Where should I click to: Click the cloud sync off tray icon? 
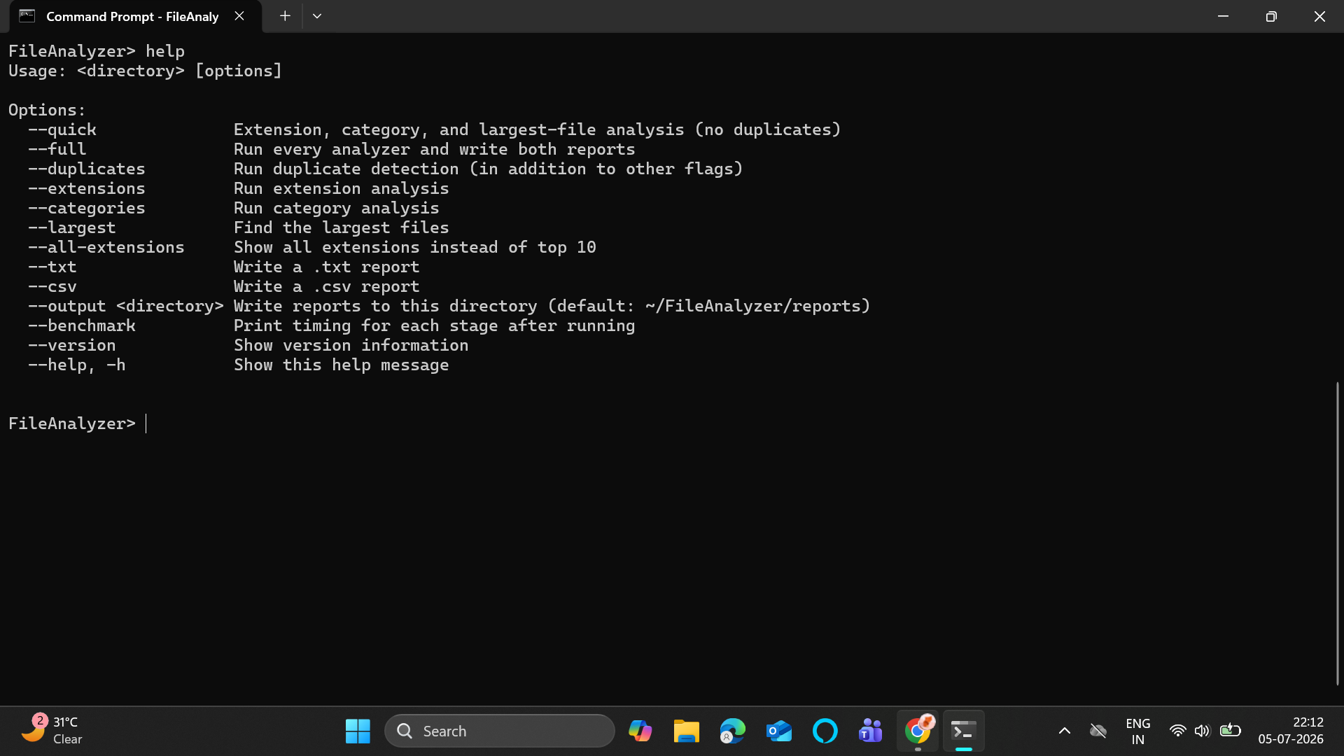point(1098,731)
